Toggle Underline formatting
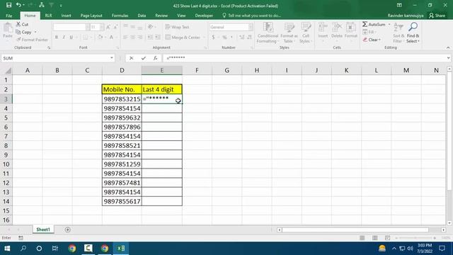The image size is (453, 255). pyautogui.click(x=71, y=38)
